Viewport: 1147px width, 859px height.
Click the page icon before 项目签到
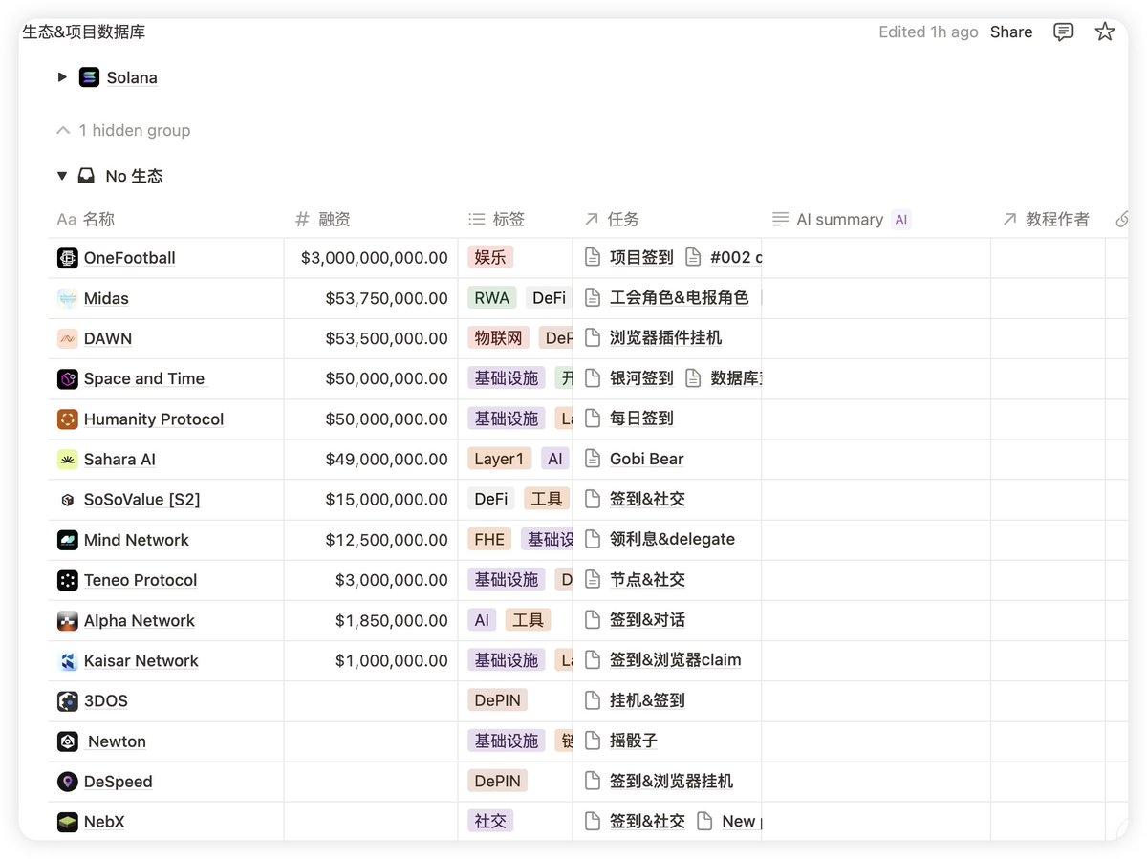(x=593, y=257)
